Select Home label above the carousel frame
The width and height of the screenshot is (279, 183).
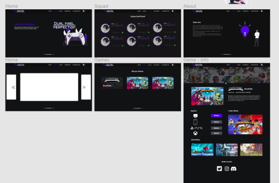tap(12, 60)
